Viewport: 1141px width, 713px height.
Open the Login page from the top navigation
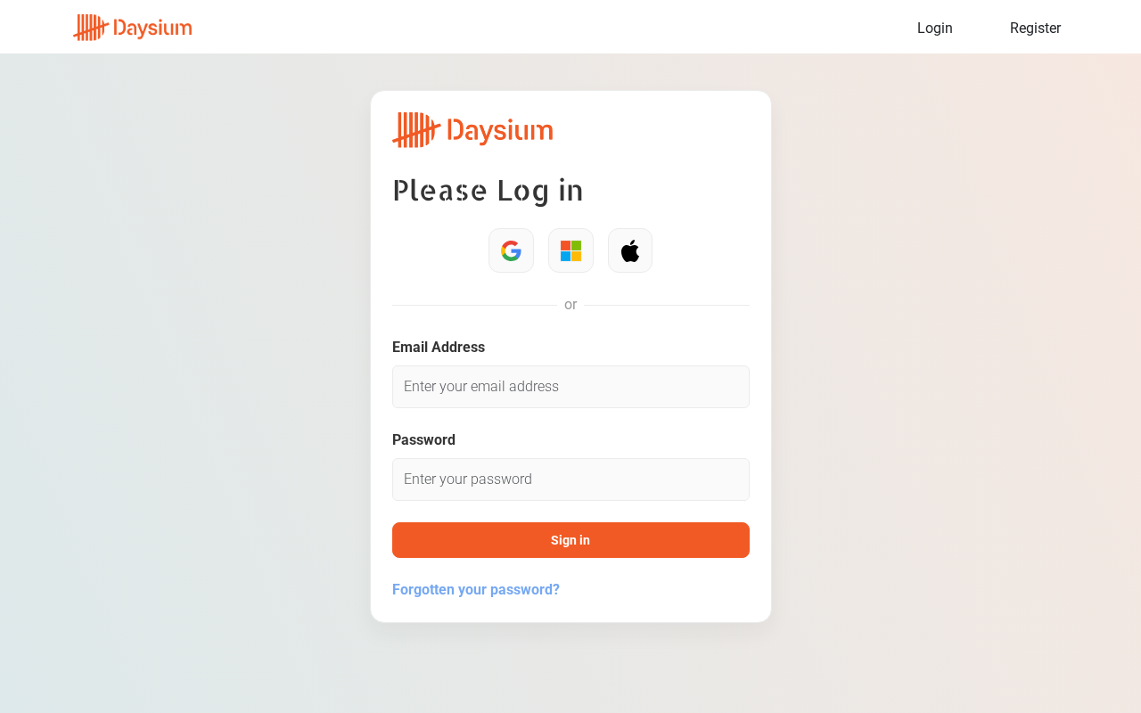[x=935, y=28]
